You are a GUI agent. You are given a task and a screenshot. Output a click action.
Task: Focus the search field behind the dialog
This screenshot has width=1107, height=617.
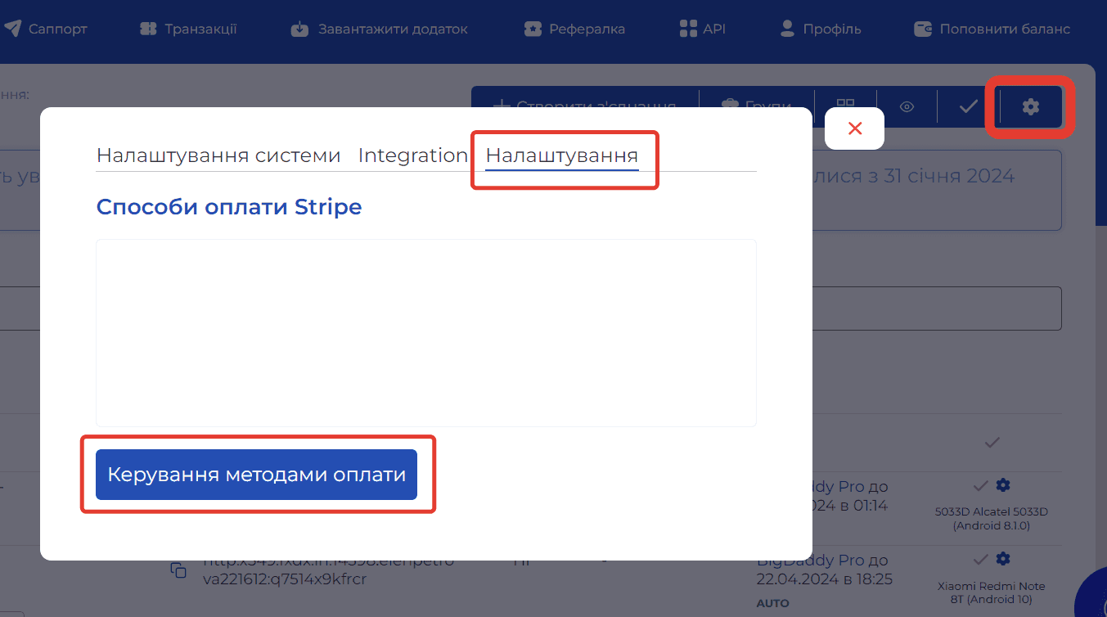937,308
